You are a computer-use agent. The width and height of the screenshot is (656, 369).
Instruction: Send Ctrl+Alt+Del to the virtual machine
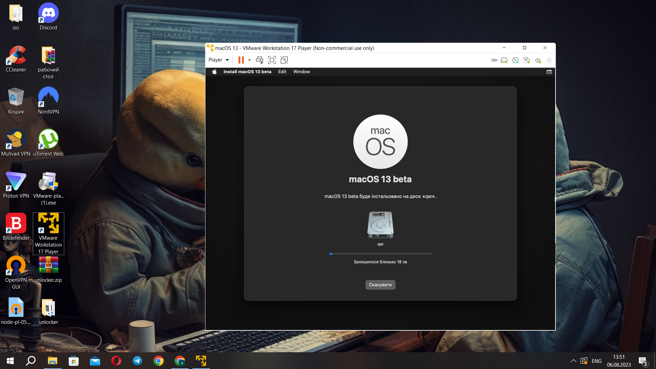tap(259, 60)
